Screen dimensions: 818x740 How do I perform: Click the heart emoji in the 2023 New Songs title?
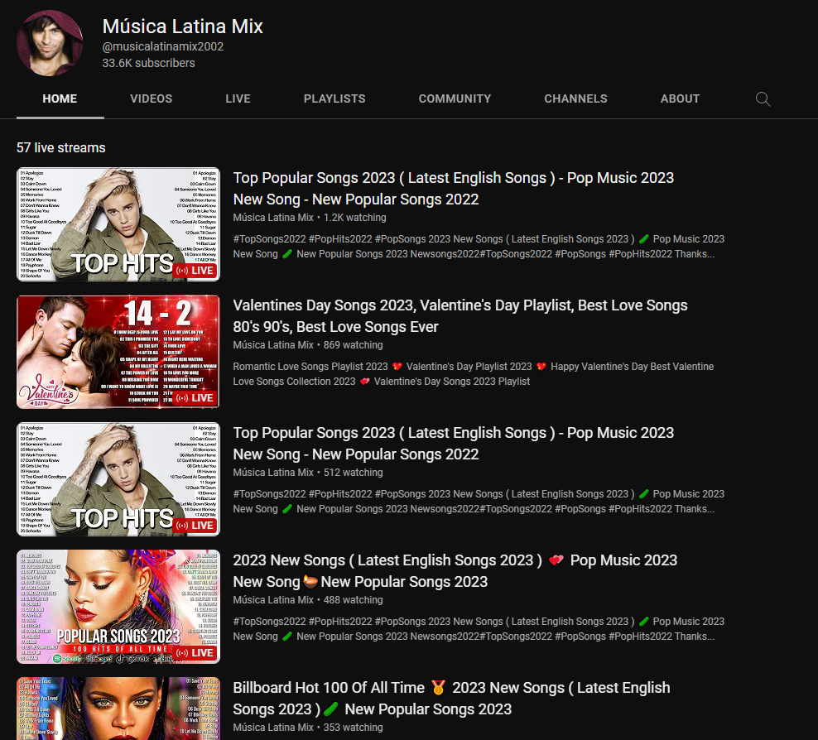(x=556, y=560)
